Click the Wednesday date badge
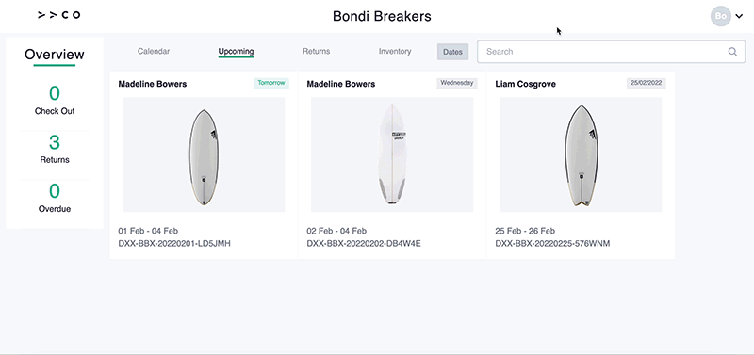The width and height of the screenshot is (754, 355). (x=457, y=83)
